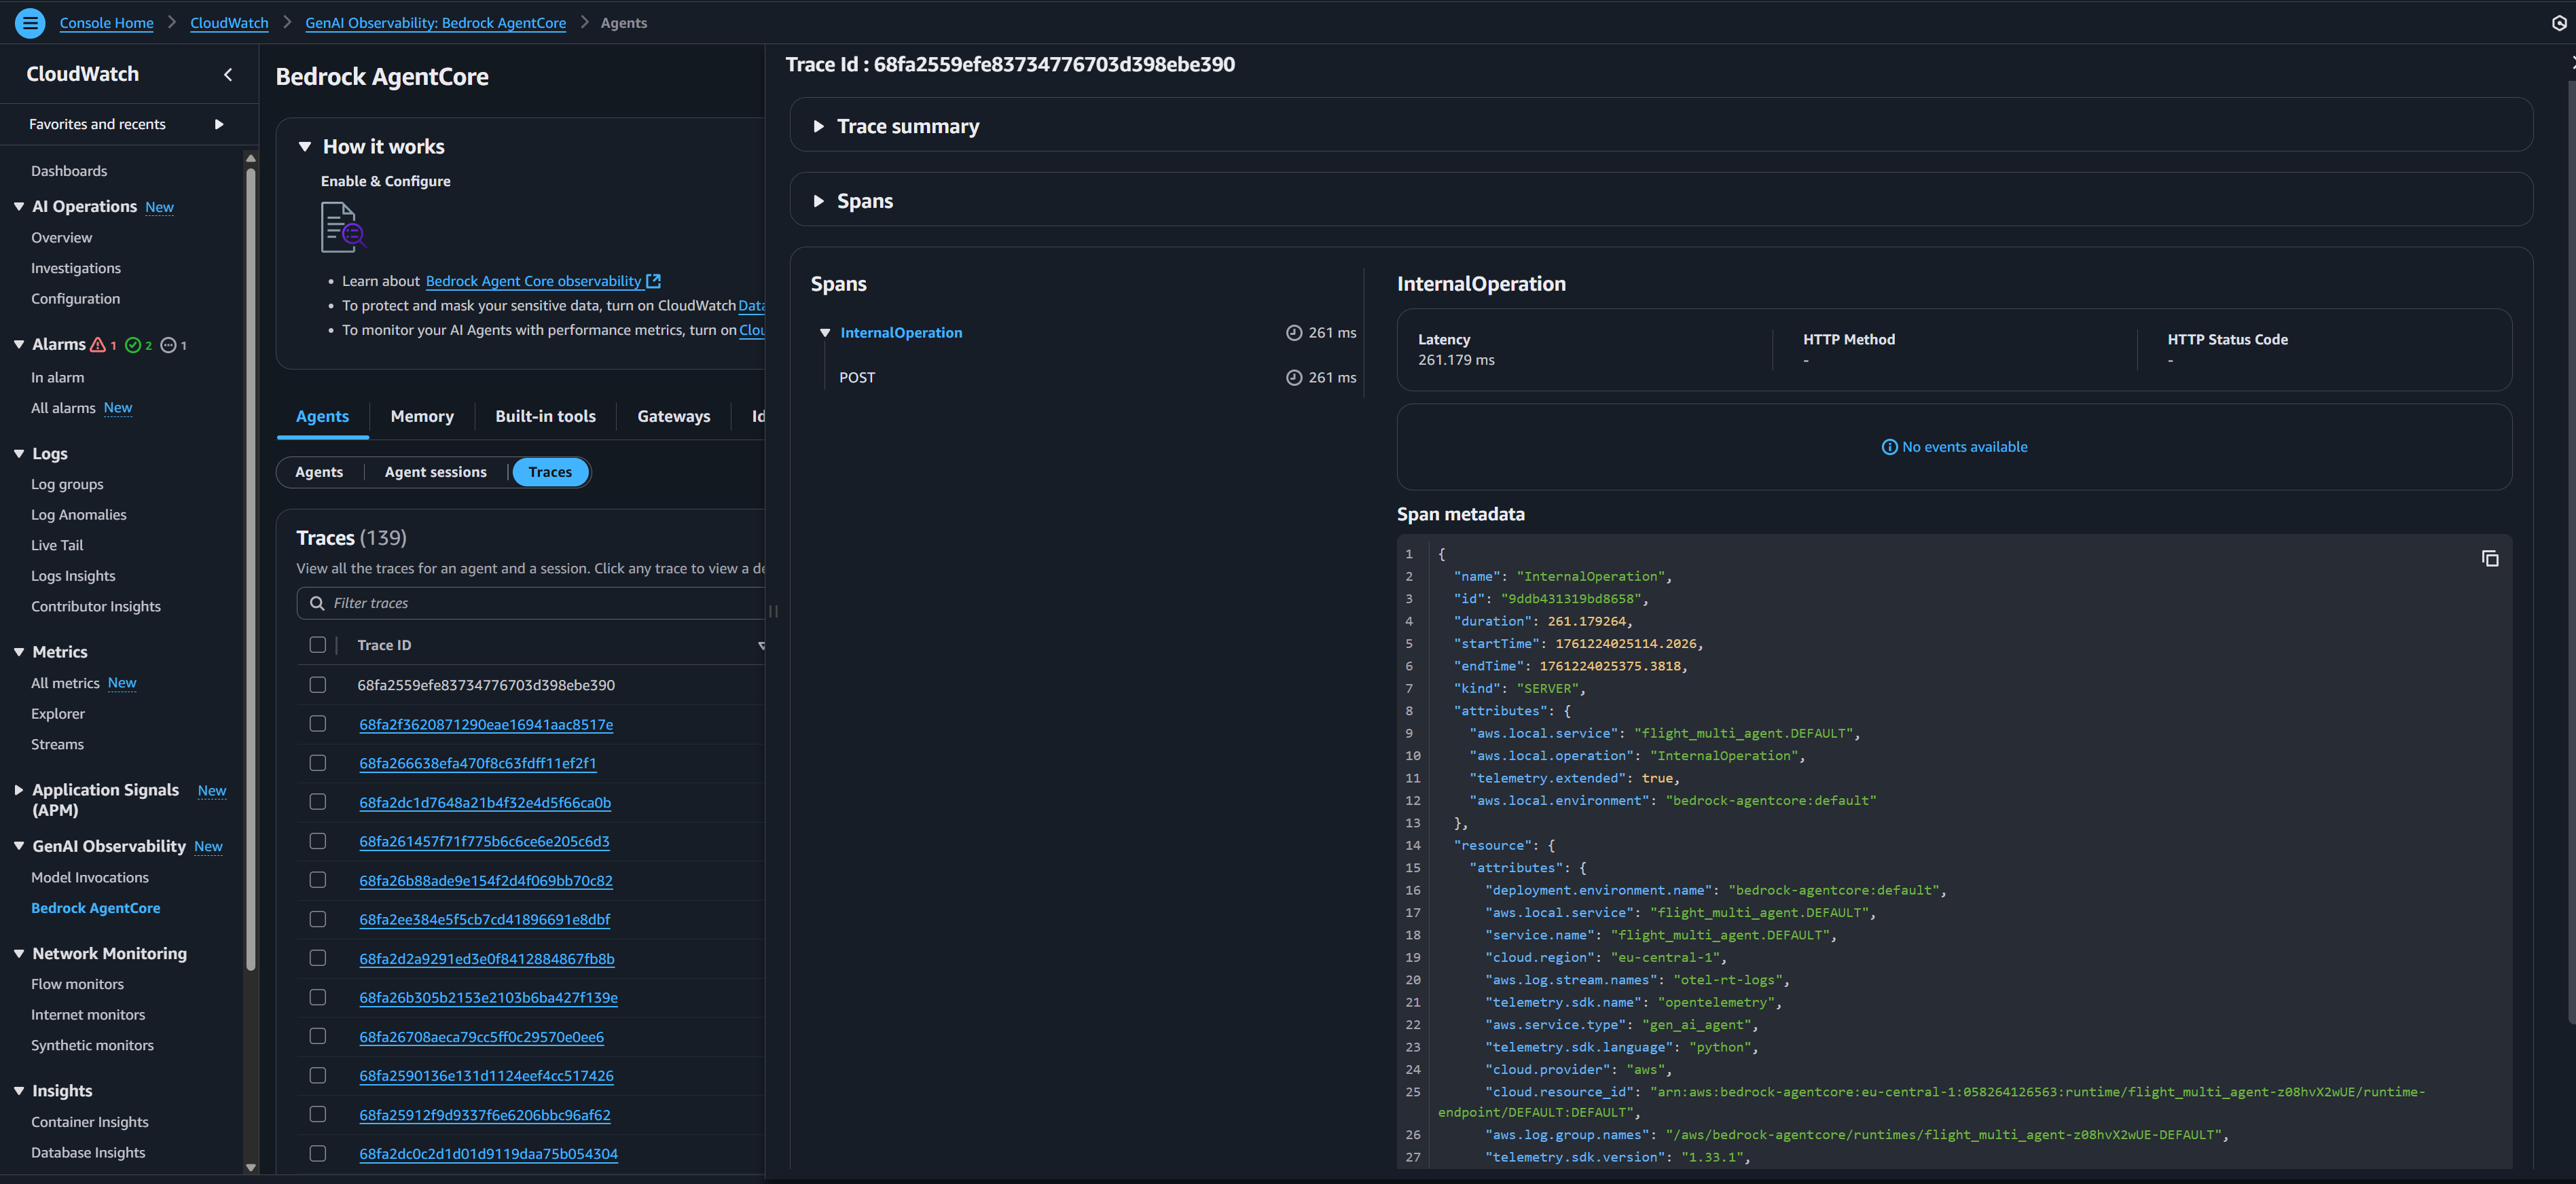Check the box for trace 68fa2559efe83734776703d398ebe390
2576x1184 pixels.
point(318,685)
